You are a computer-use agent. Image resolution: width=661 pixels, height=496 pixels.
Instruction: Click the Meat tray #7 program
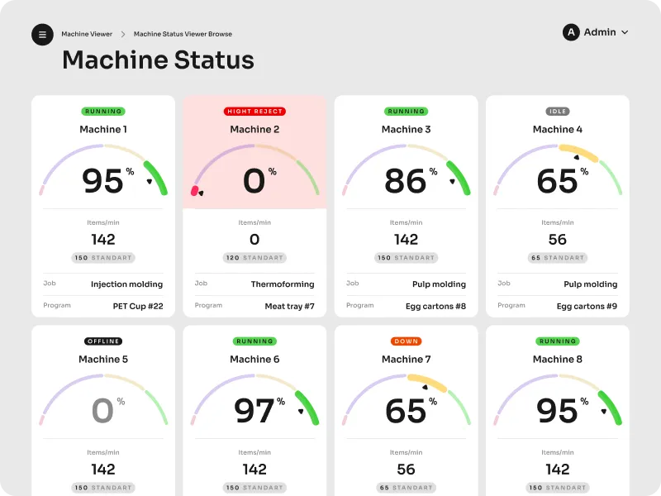(290, 306)
